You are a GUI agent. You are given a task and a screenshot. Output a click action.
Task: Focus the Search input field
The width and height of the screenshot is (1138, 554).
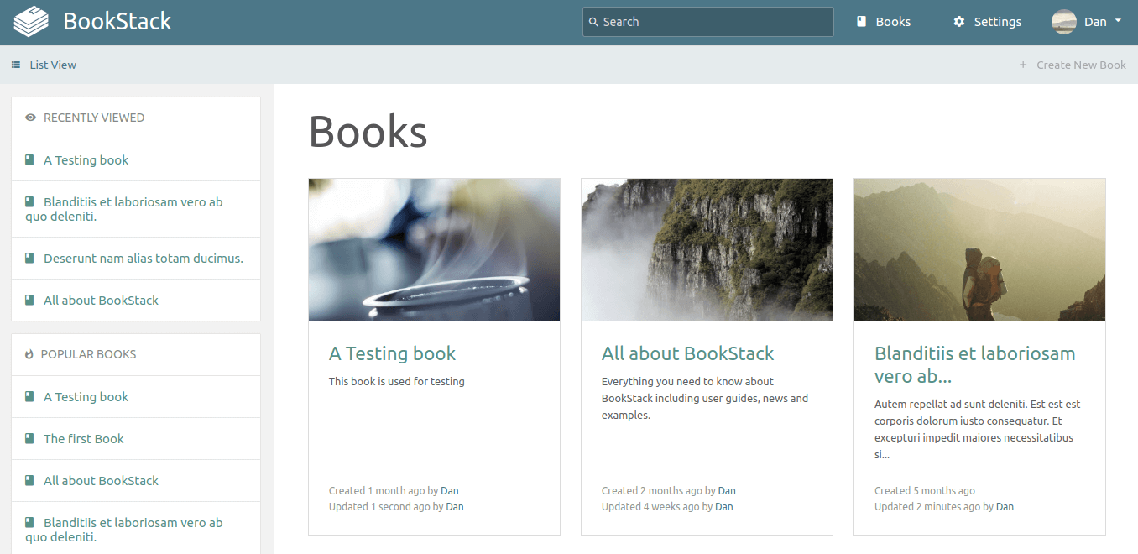pos(708,22)
